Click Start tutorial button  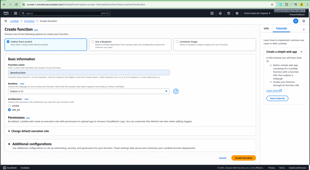pos(277,98)
